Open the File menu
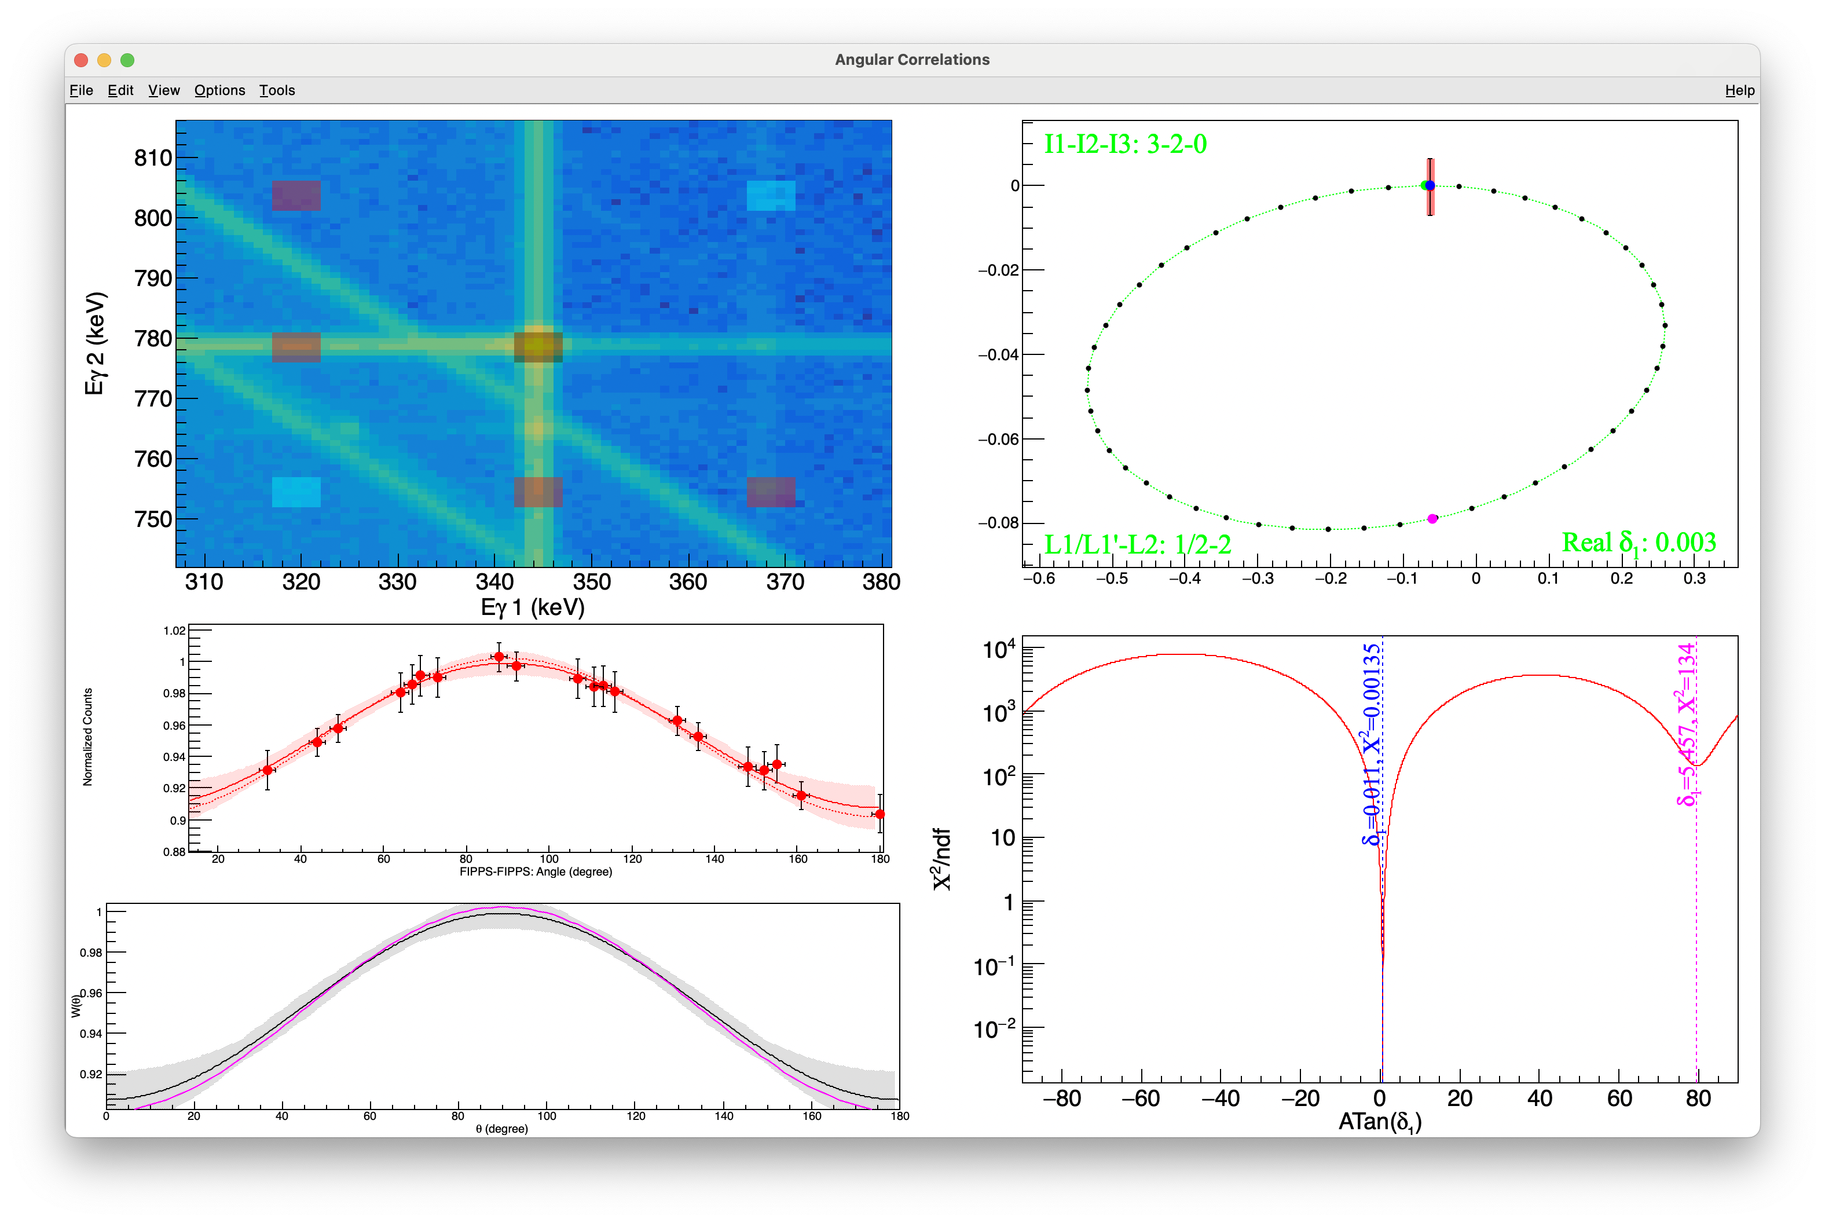The height and width of the screenshot is (1223, 1825). click(81, 90)
